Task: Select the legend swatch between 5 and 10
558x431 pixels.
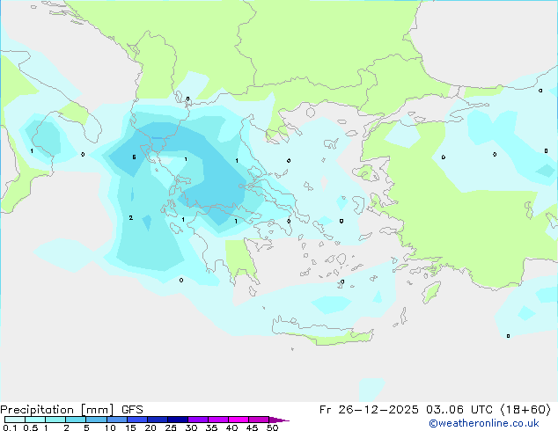Action: coord(96,420)
